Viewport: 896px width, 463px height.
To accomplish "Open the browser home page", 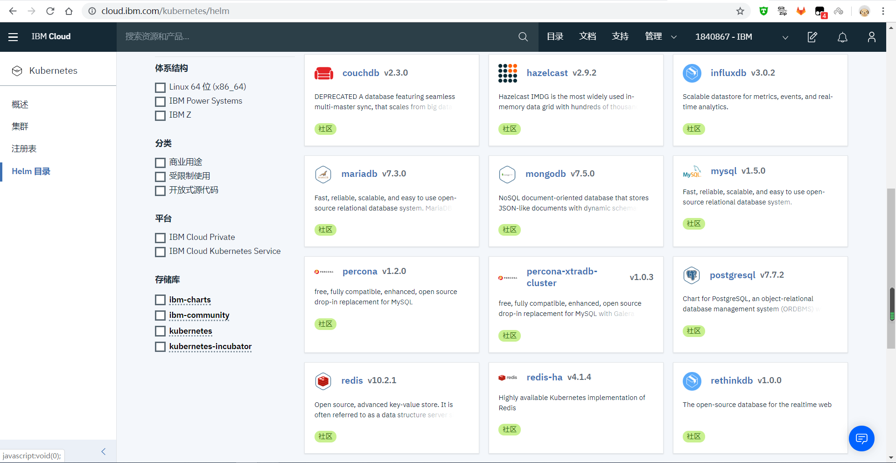I will (x=69, y=11).
